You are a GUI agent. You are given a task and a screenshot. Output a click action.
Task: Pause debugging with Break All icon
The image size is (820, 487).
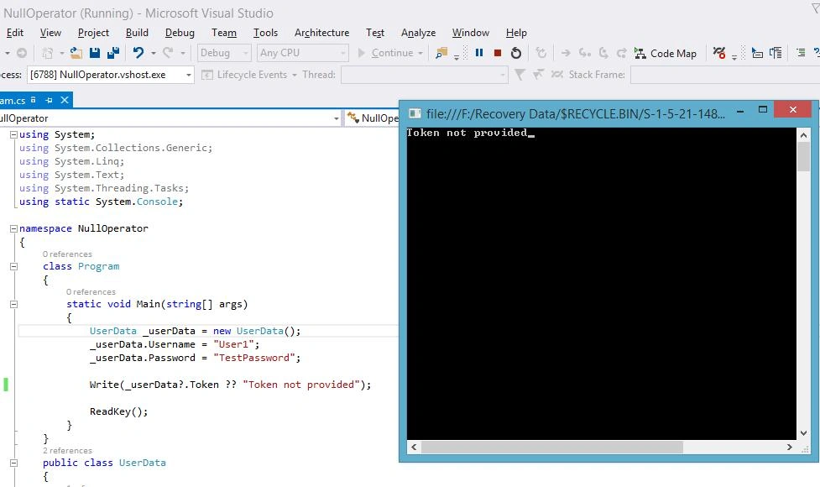pyautogui.click(x=479, y=53)
